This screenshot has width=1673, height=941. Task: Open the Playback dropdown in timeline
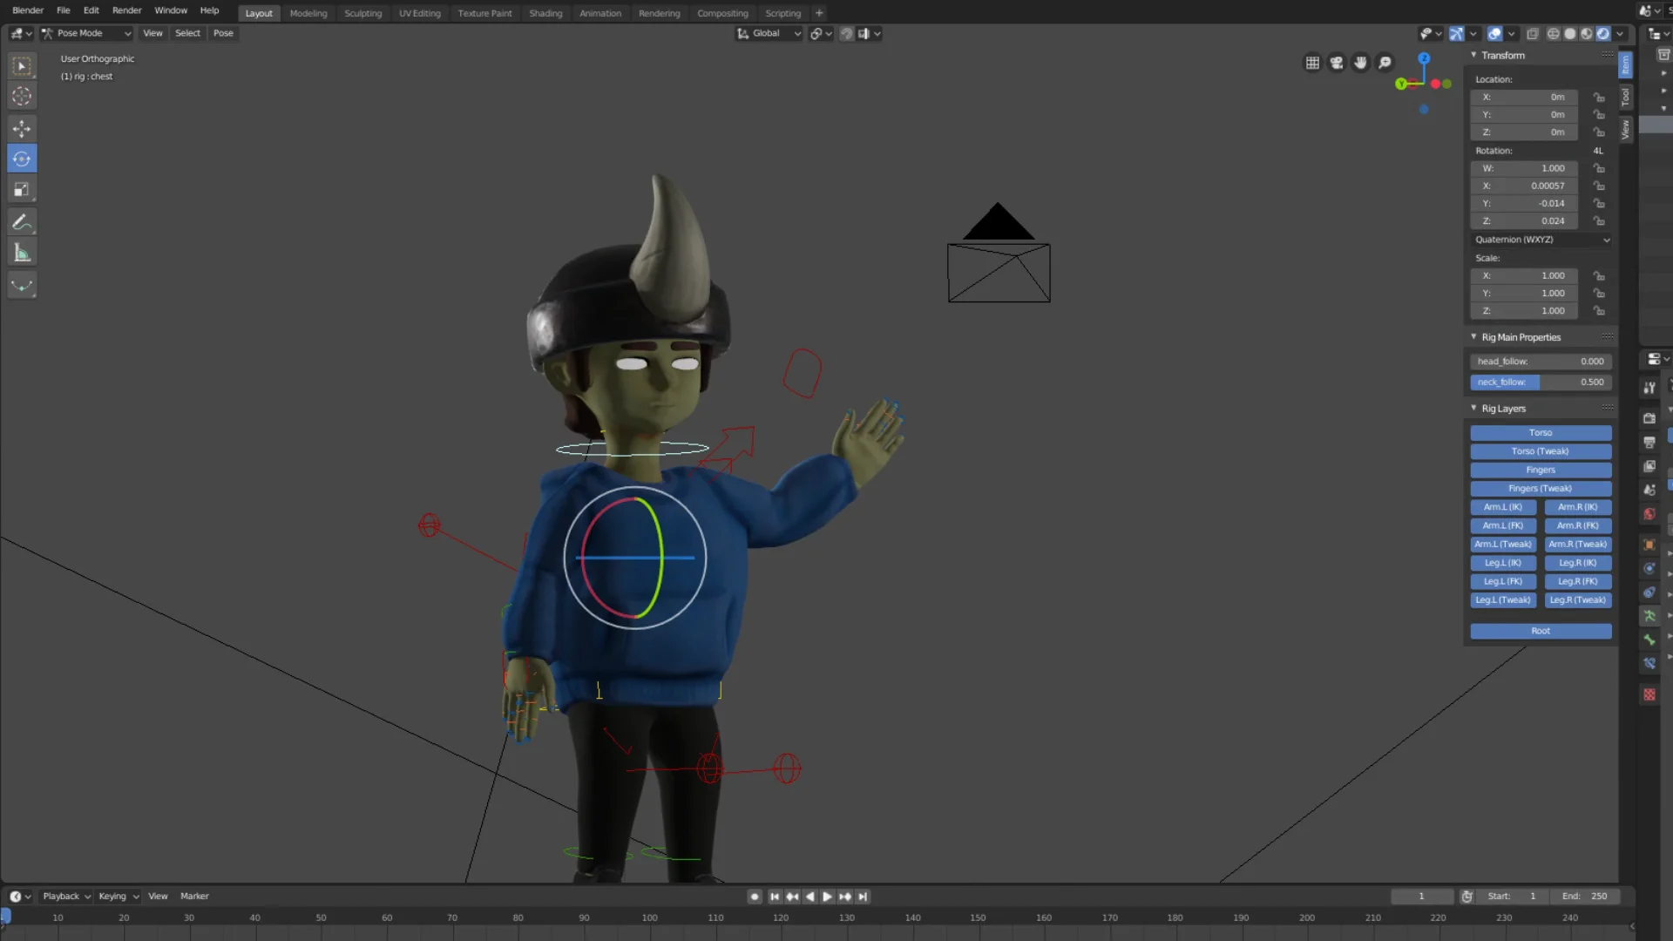point(67,896)
